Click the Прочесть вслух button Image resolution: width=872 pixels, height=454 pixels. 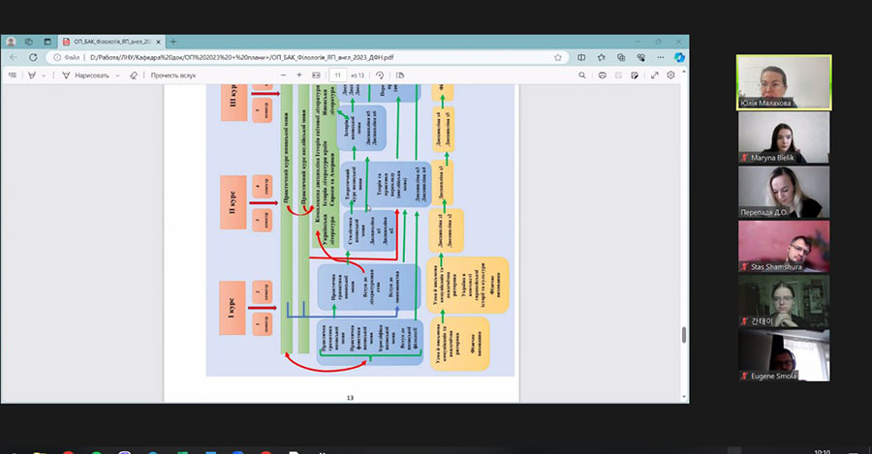(x=171, y=75)
